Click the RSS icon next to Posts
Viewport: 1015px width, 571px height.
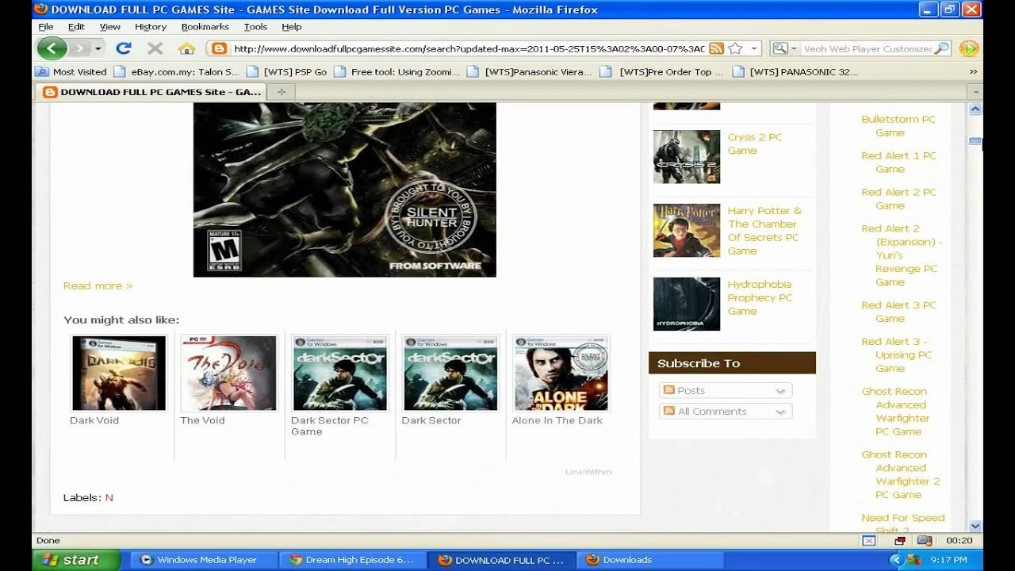668,390
